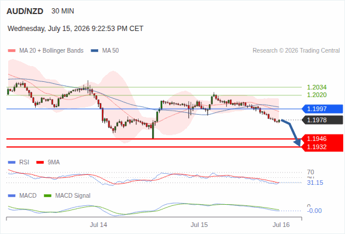Viewport: 345px width, 234px height.
Task: Click the red 1.1932 support price tag
Action: point(322,147)
